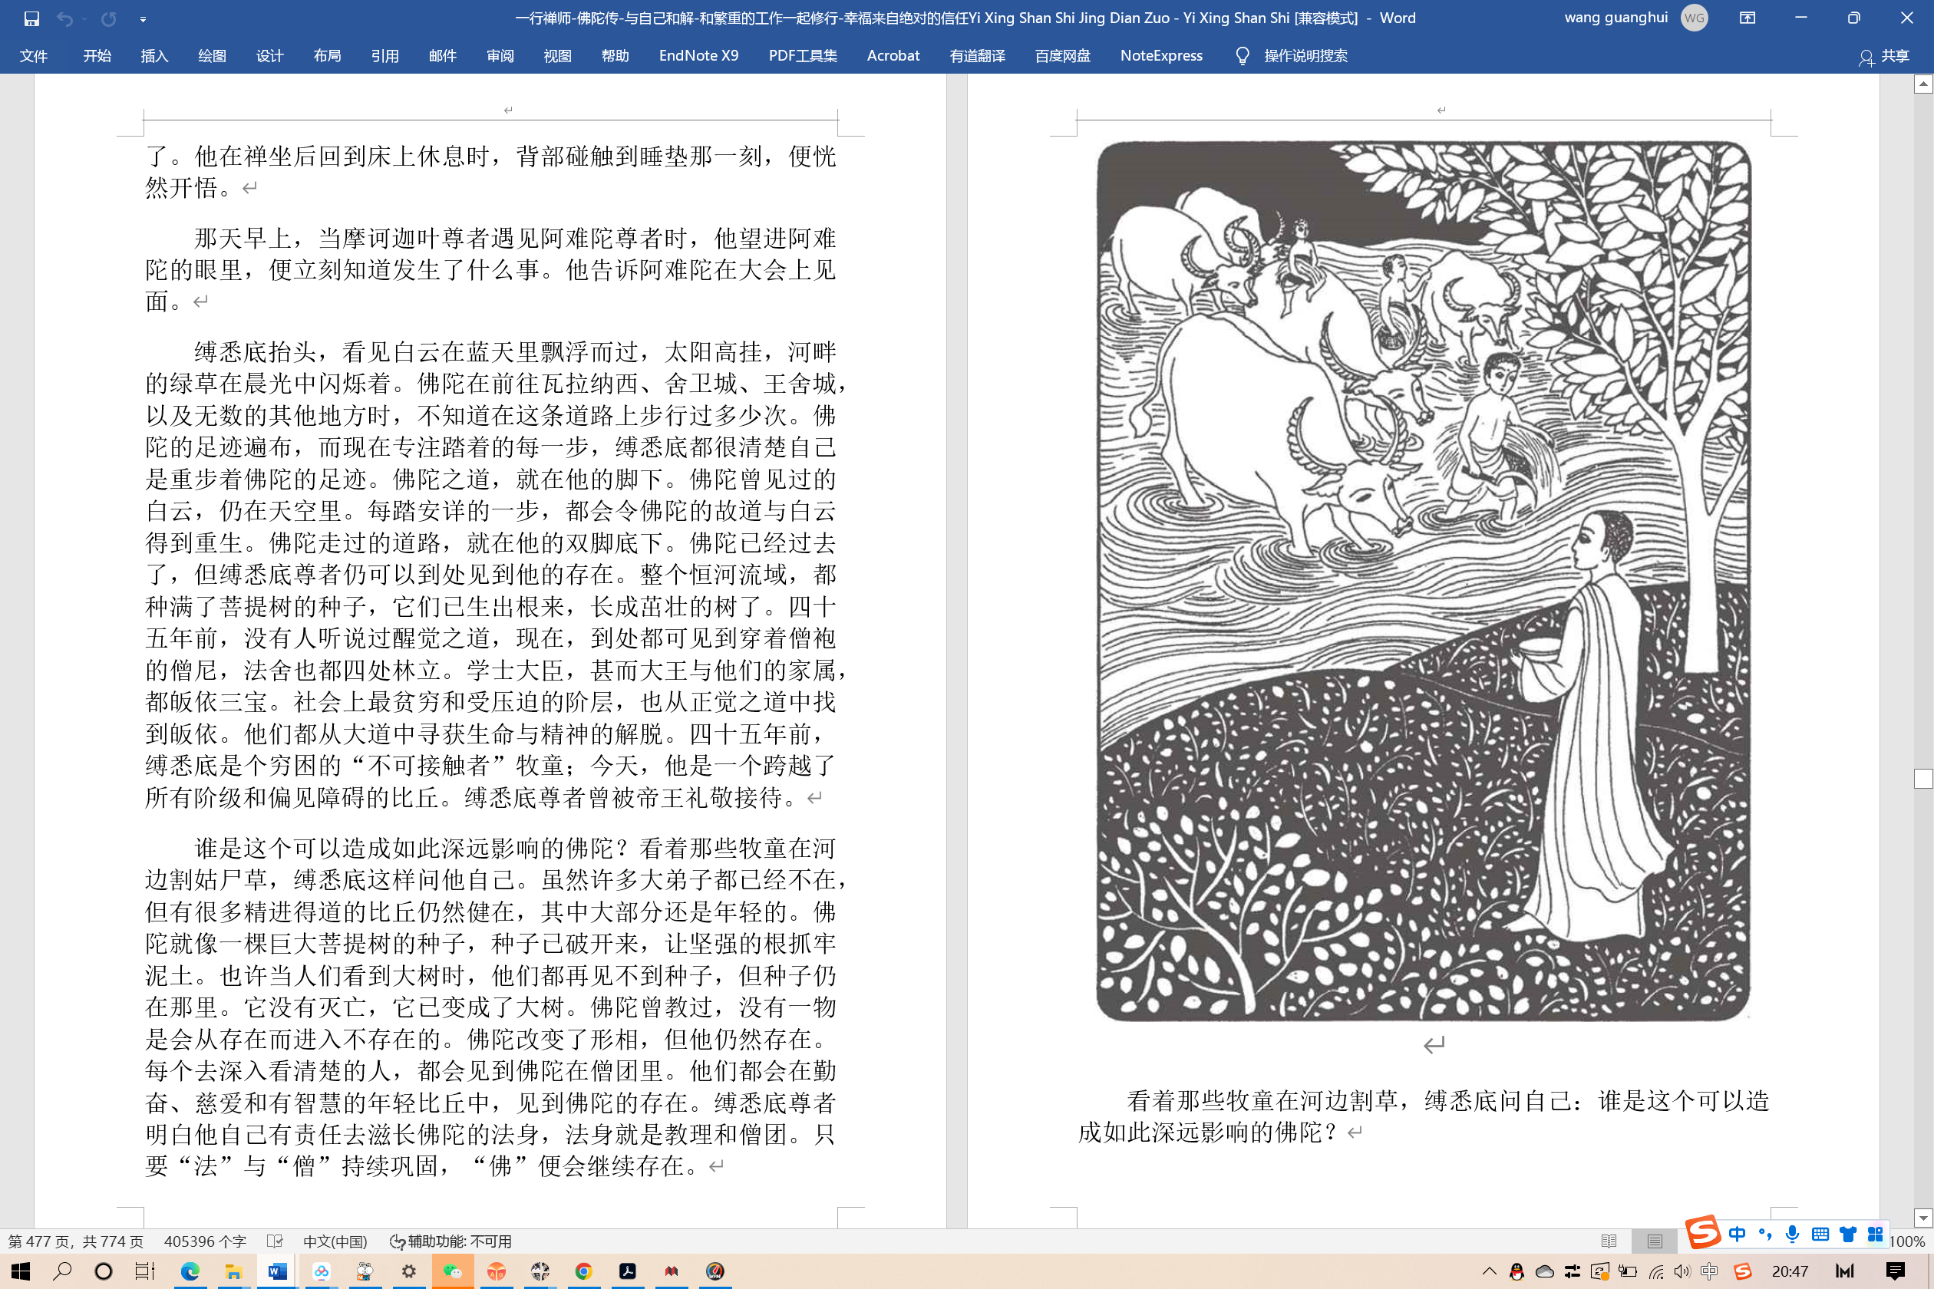
Task: Toggle Sogou input to English mode
Action: [x=1737, y=1235]
